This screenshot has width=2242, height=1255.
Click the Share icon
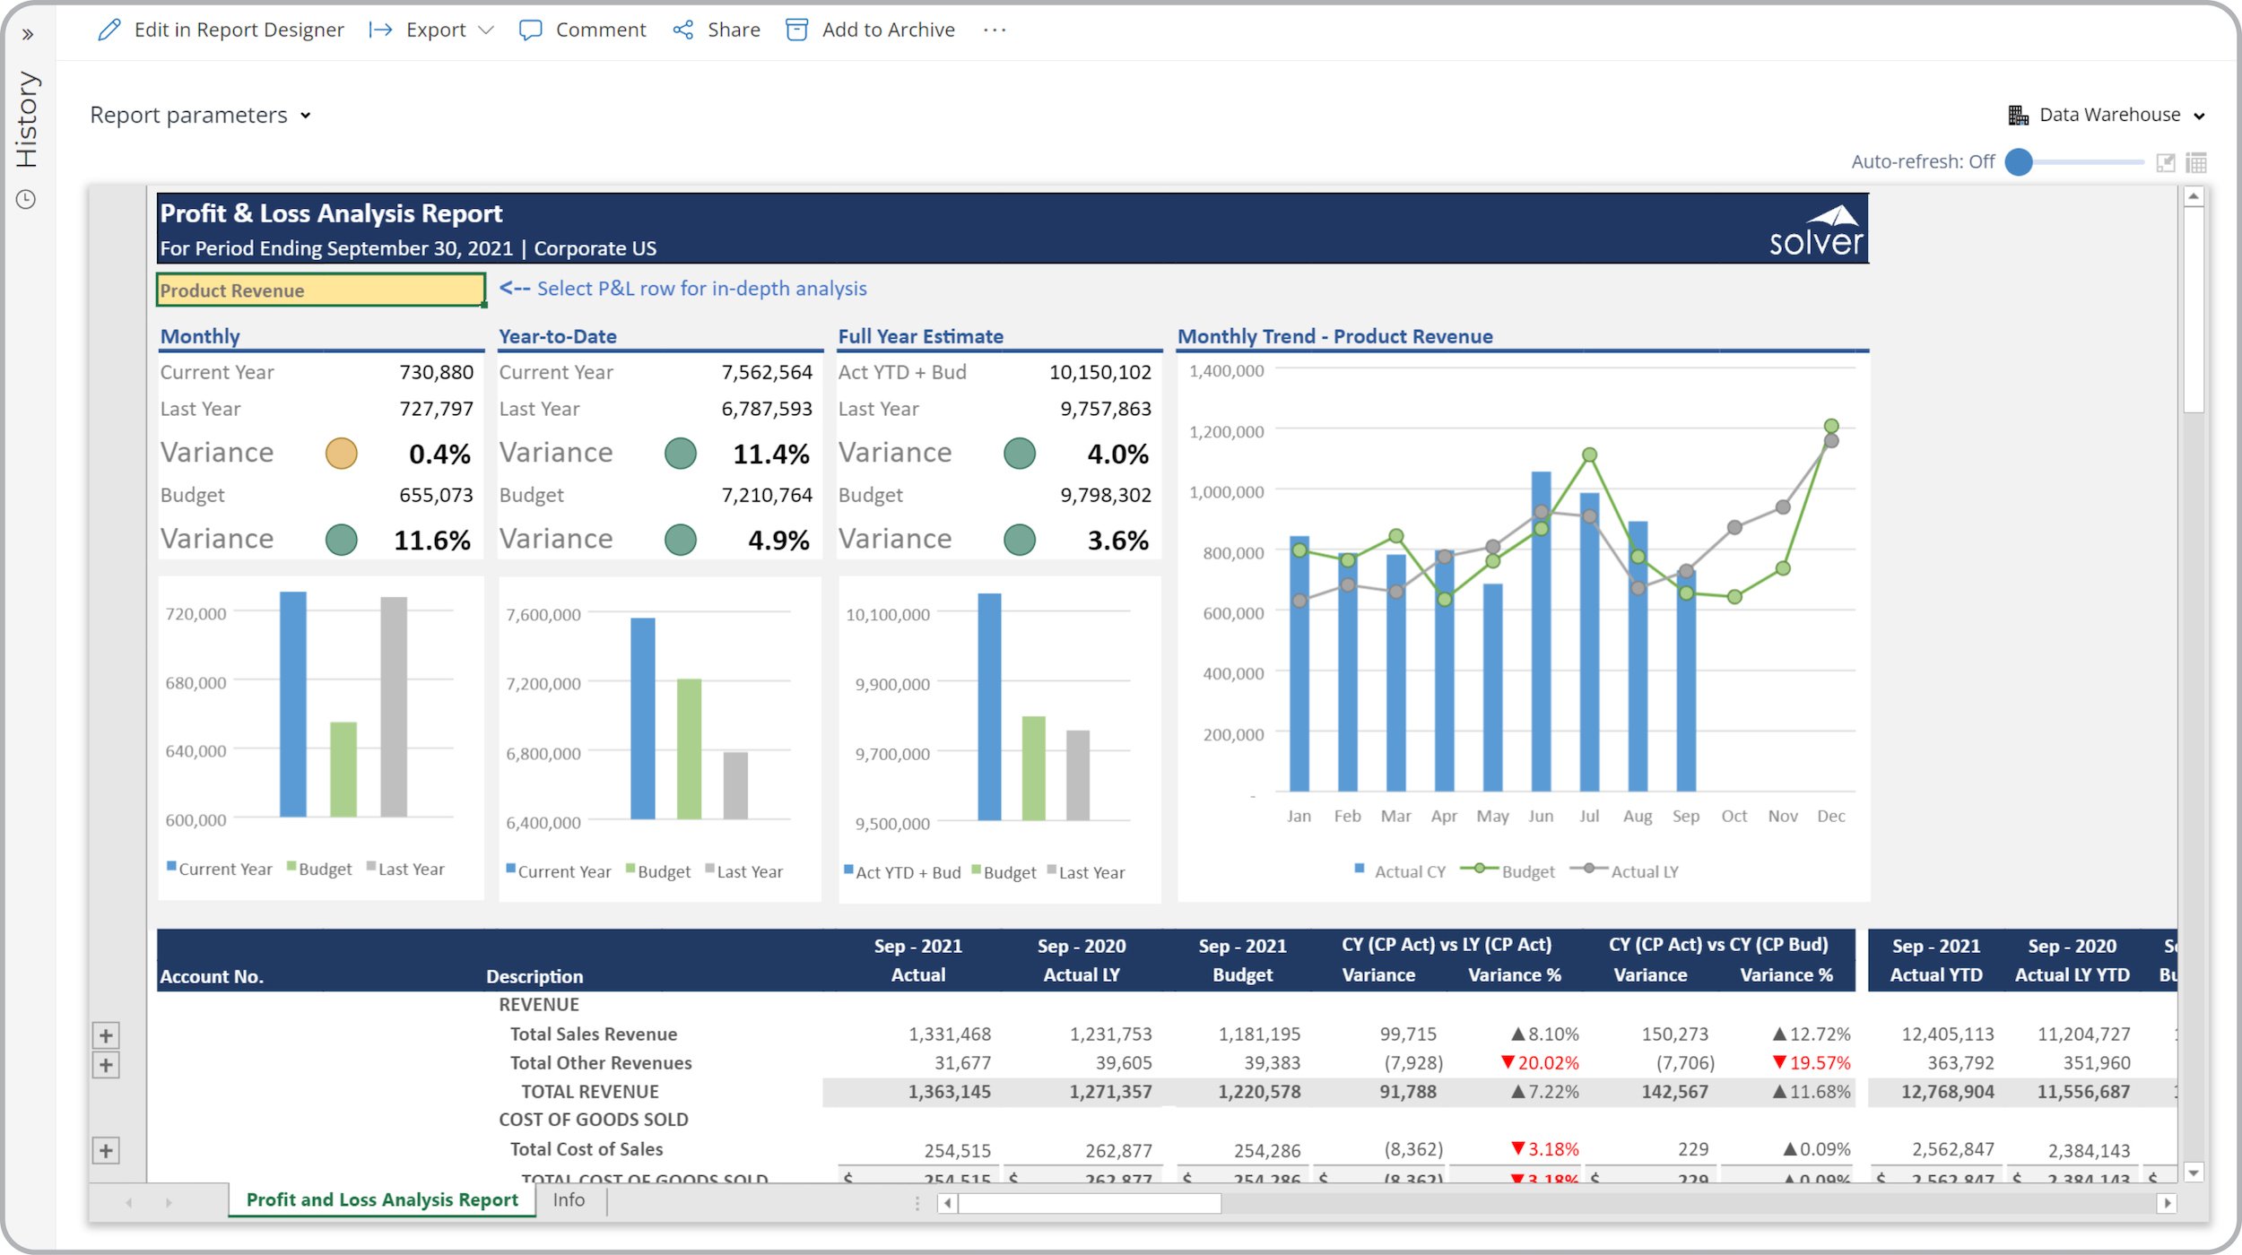pos(683,30)
